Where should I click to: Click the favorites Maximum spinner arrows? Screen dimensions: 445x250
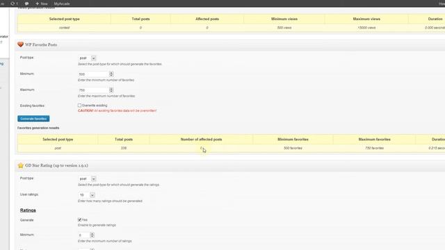coord(111,90)
